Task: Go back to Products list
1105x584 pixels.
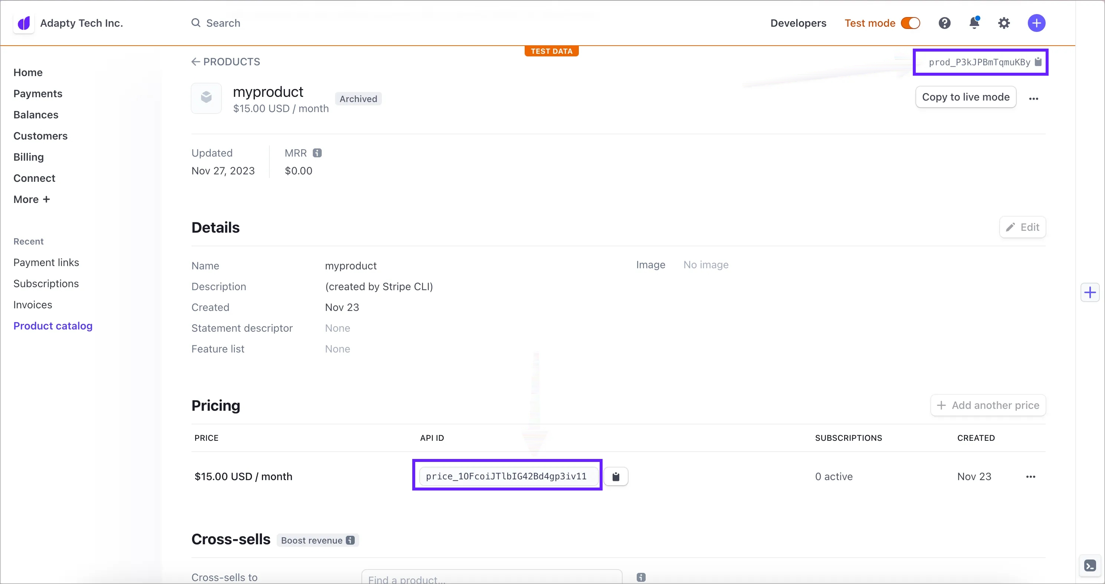Action: pyautogui.click(x=226, y=62)
